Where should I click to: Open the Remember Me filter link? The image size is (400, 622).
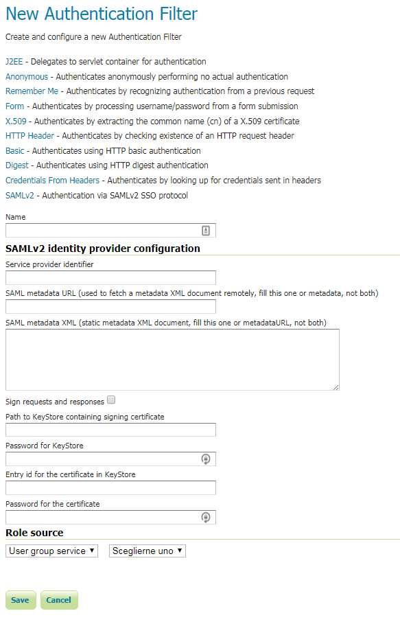(32, 91)
